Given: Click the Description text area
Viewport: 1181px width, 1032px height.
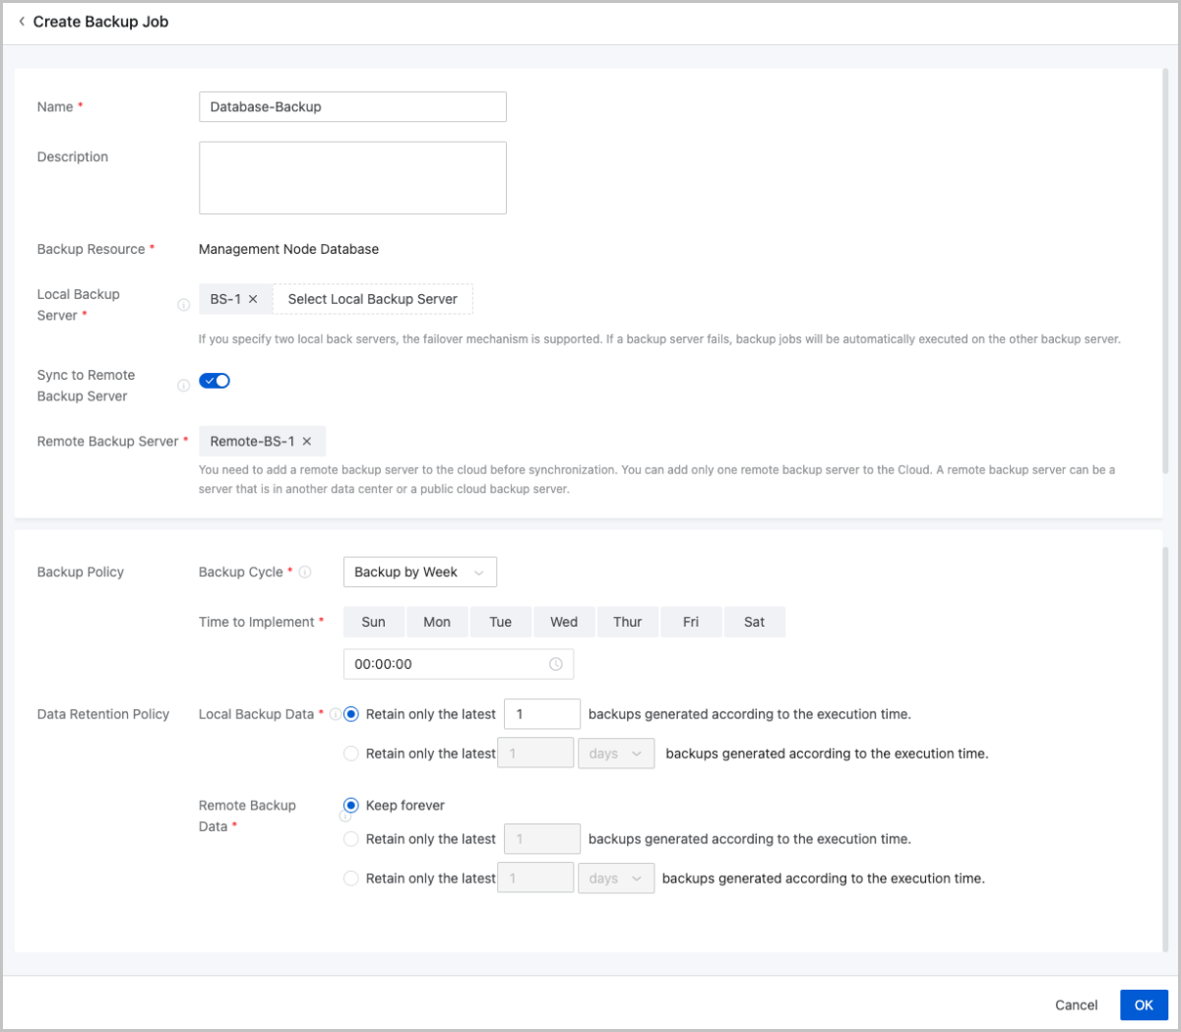Looking at the screenshot, I should (x=352, y=178).
